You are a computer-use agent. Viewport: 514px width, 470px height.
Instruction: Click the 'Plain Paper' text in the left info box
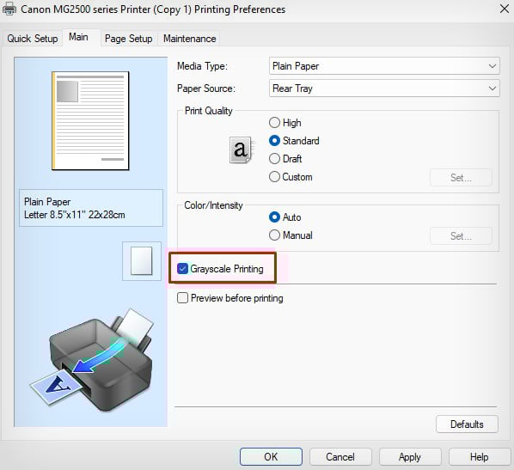47,202
